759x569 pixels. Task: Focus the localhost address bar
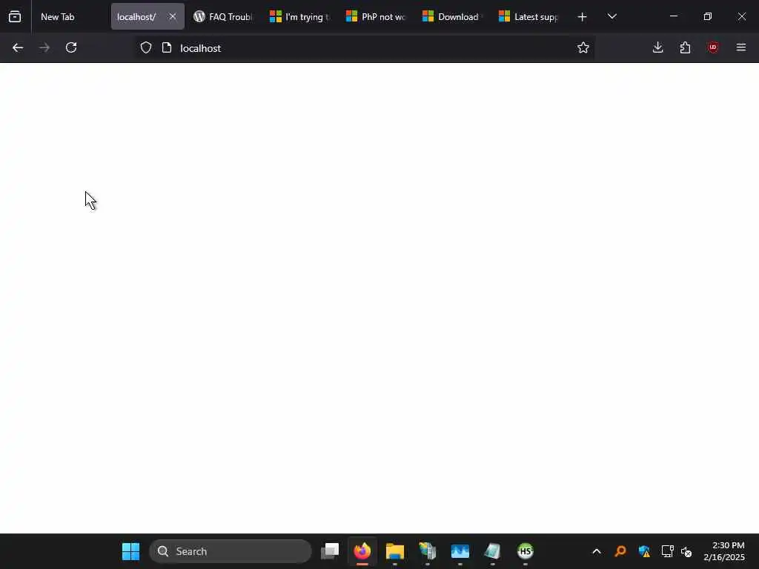pos(365,48)
